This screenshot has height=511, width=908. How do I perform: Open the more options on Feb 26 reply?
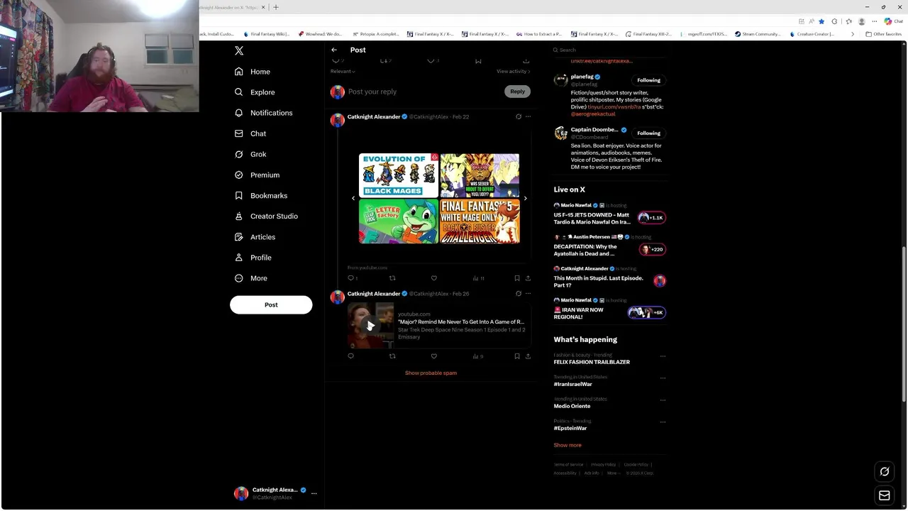[528, 293]
